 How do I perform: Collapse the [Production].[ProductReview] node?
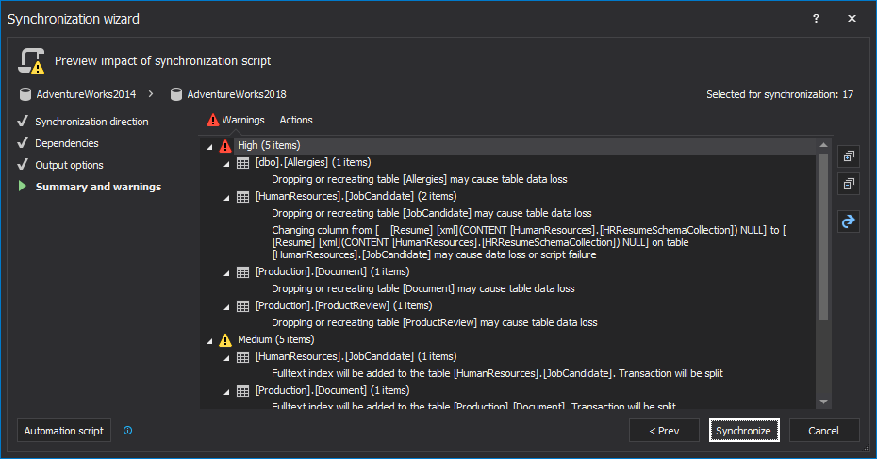coord(226,306)
